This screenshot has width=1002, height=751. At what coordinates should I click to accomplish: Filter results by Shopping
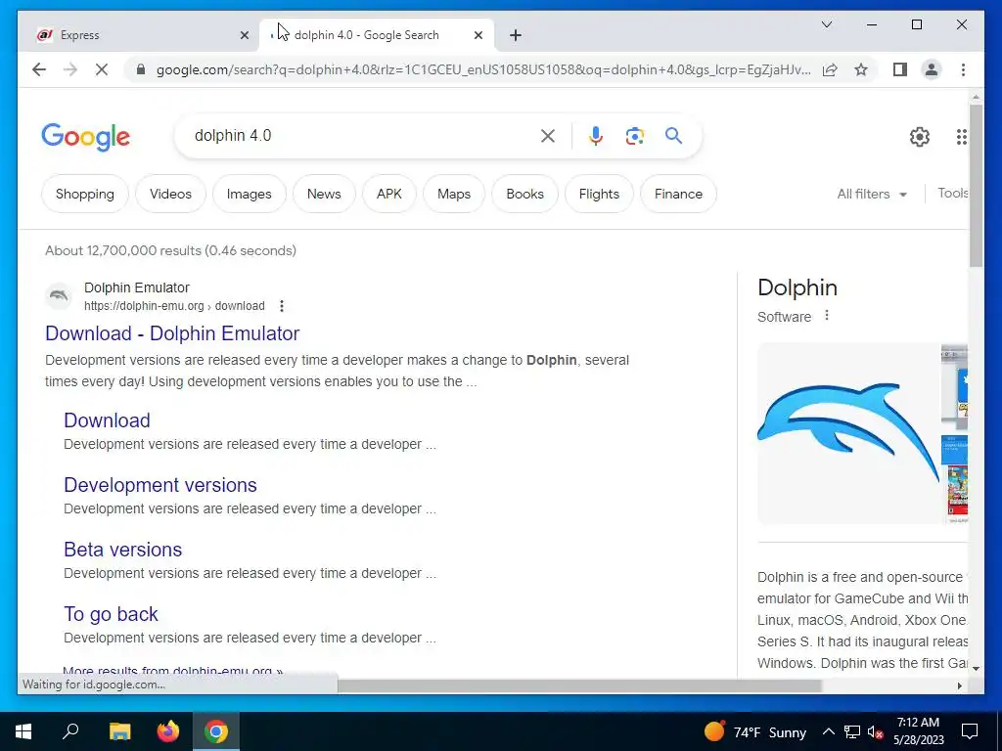(x=85, y=194)
